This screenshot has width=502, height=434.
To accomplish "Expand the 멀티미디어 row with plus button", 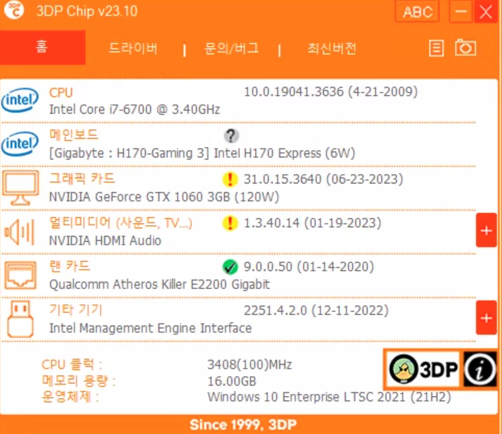I will click(x=486, y=230).
